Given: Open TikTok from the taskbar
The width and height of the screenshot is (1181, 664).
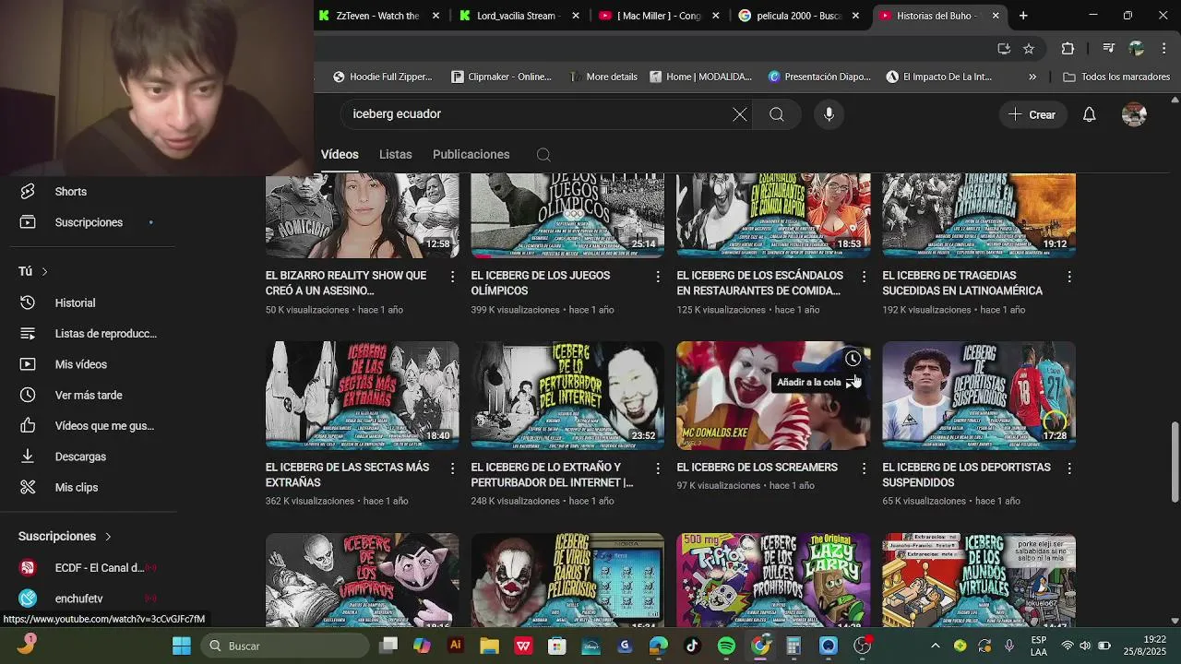Looking at the screenshot, I should [x=692, y=646].
